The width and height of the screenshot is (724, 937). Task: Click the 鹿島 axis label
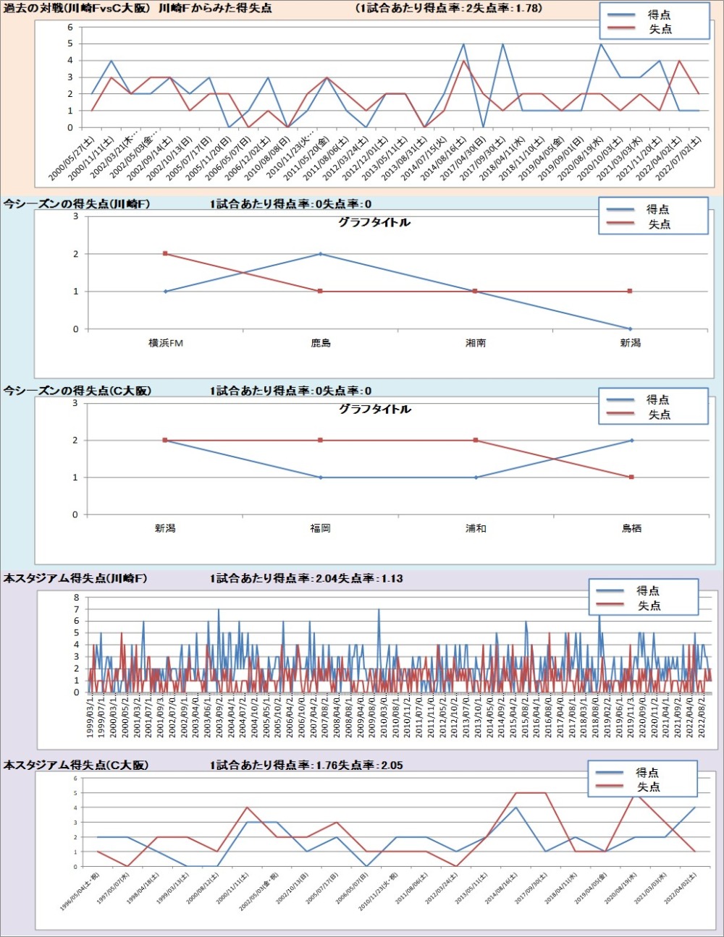pyautogui.click(x=321, y=343)
